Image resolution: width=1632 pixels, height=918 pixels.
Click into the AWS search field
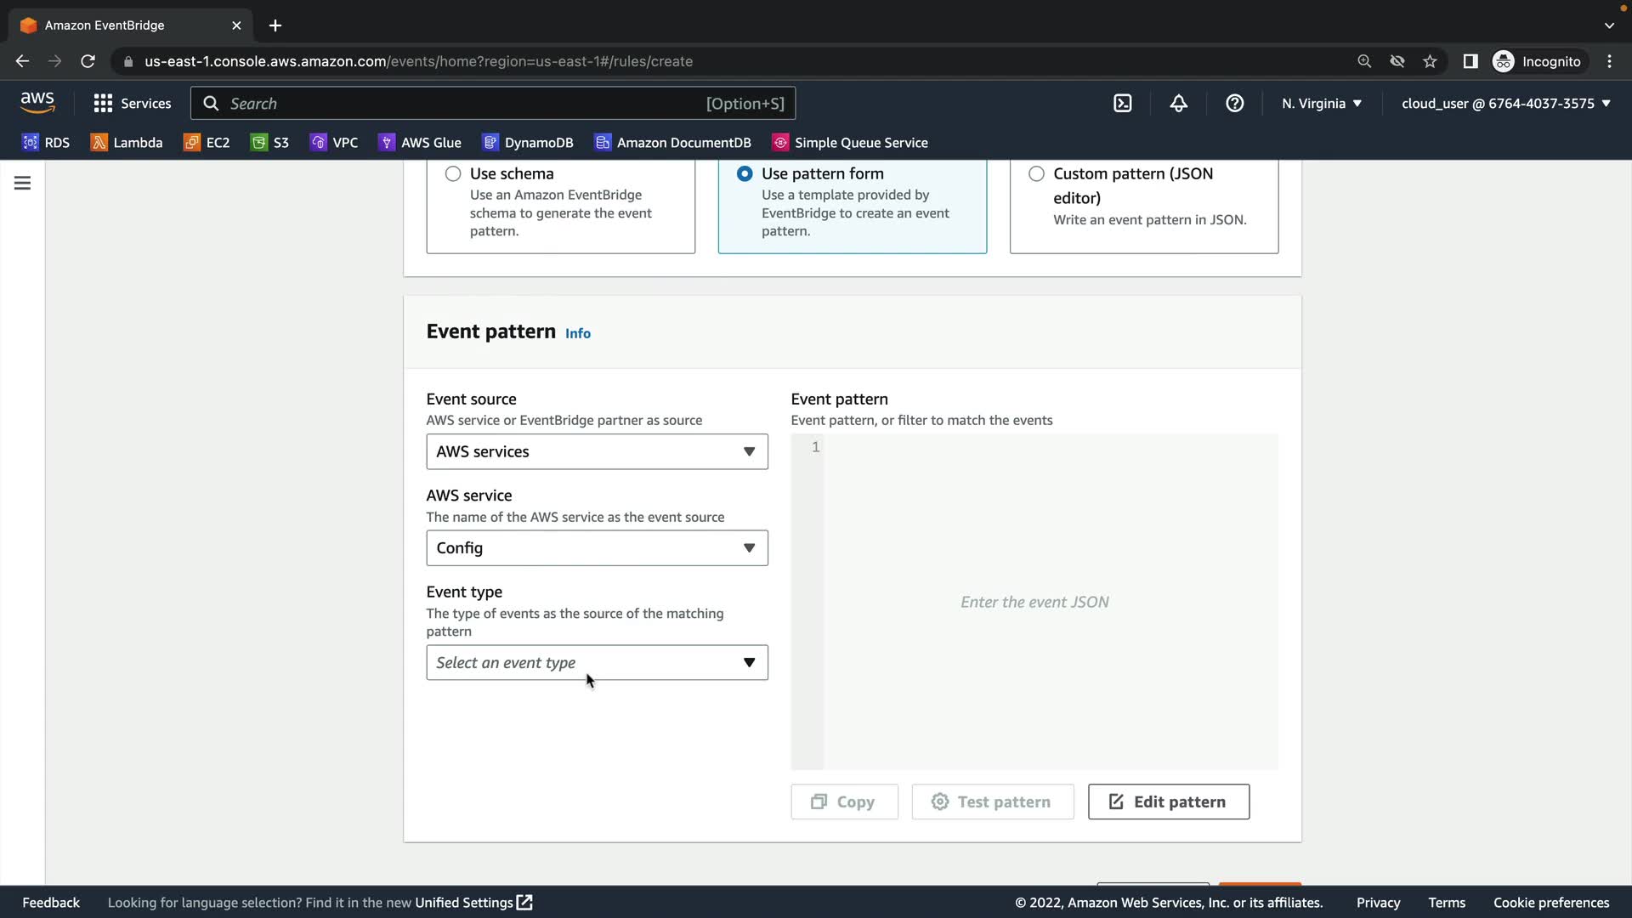tap(459, 104)
